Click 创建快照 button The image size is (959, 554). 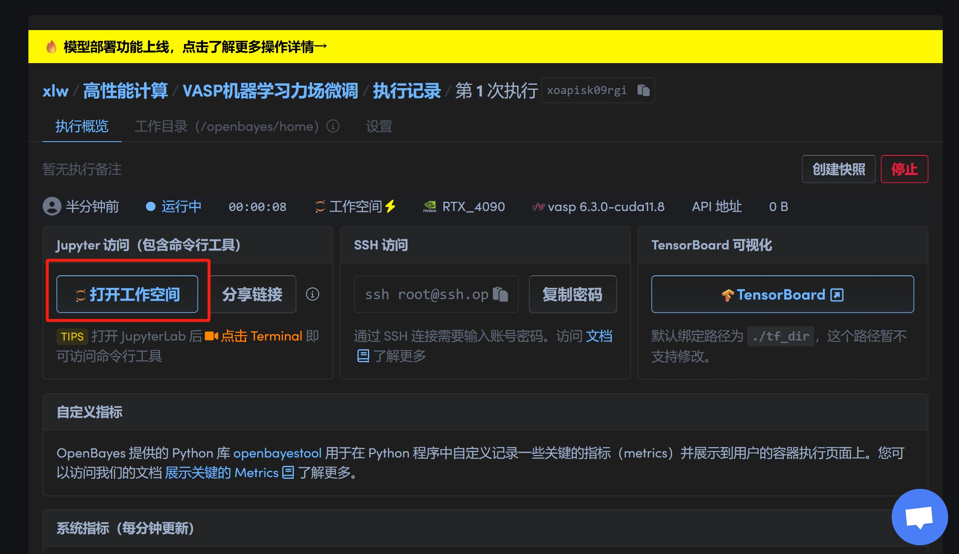838,169
